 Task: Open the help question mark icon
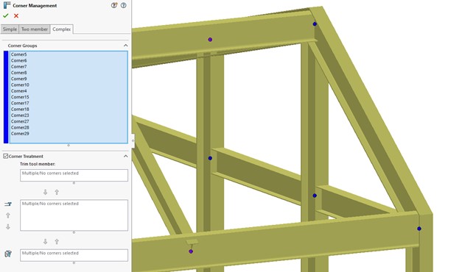coord(124,5)
